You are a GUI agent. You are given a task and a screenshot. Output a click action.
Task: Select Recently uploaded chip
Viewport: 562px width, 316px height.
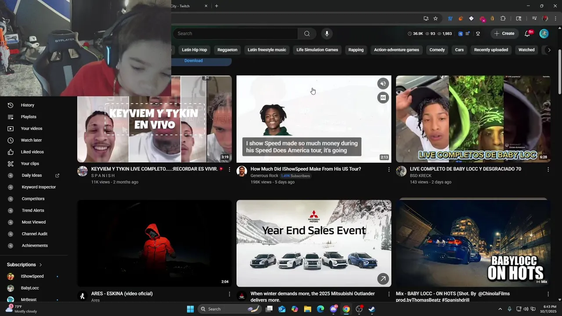[491, 50]
